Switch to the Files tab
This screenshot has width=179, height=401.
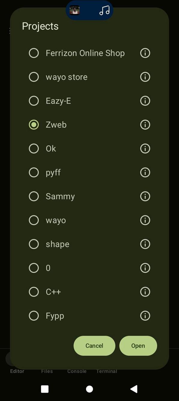pos(47,371)
